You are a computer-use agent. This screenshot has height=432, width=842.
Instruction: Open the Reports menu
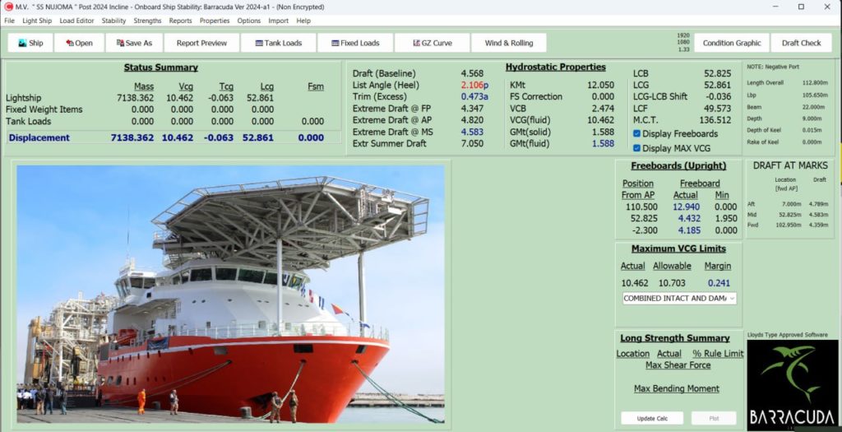(x=180, y=21)
